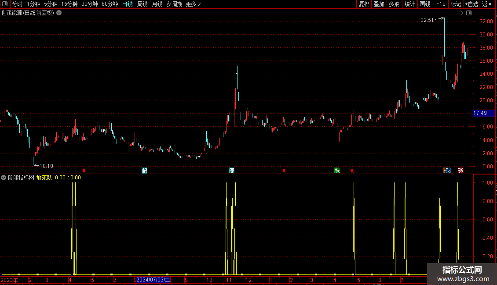
Task: Click the green 跌 event marker
Action: (336, 171)
